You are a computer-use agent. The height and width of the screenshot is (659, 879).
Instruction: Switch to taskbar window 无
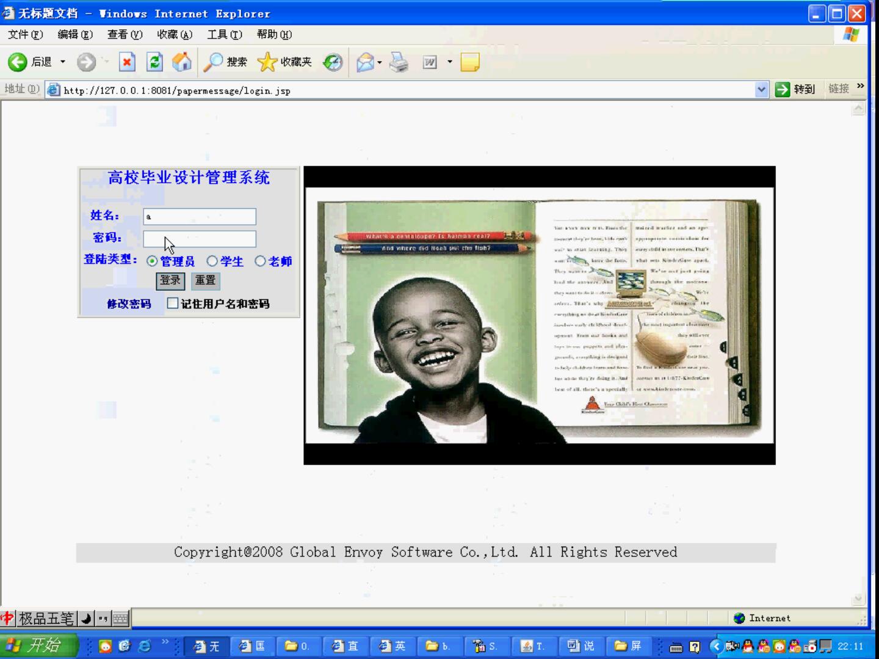pyautogui.click(x=206, y=646)
